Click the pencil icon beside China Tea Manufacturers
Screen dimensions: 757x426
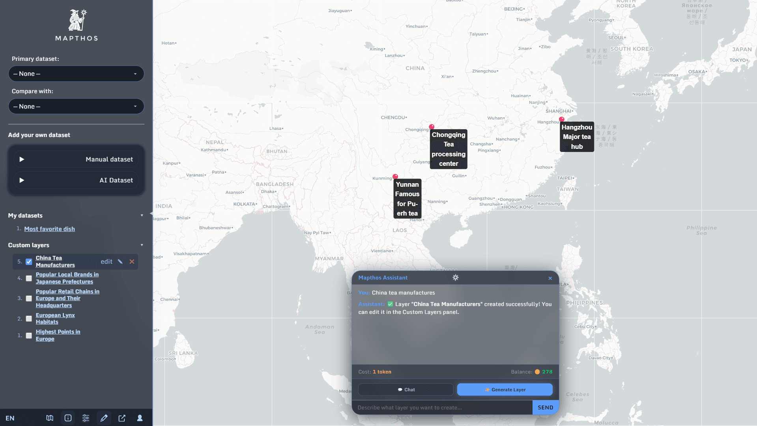click(120, 262)
